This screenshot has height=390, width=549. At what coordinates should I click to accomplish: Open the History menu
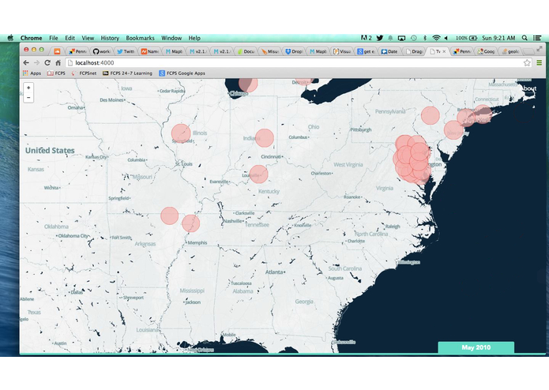[110, 38]
